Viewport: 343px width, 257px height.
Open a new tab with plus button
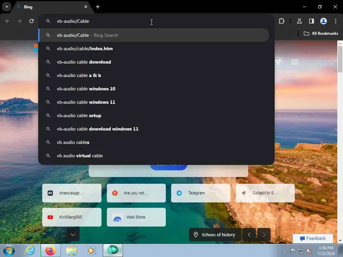[98, 7]
